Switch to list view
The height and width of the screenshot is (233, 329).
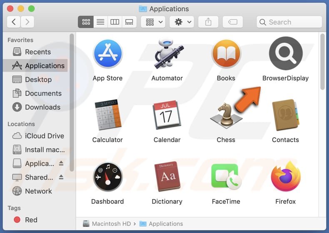point(100,22)
